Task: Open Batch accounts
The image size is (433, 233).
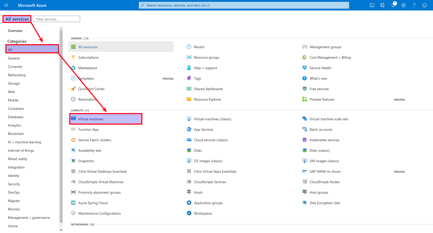Action: pos(321,129)
